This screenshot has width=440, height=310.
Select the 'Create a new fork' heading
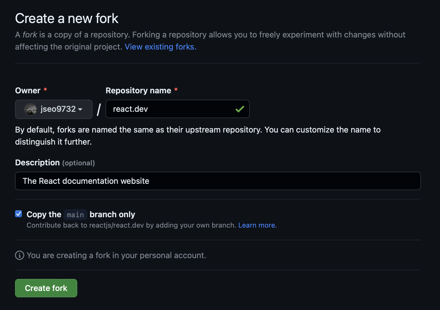point(67,18)
